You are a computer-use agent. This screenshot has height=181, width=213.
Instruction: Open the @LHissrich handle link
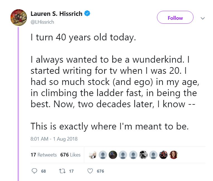pyautogui.click(x=42, y=22)
